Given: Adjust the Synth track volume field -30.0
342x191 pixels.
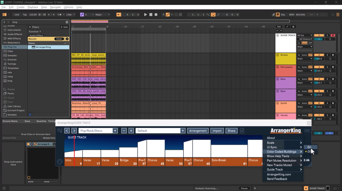Looking at the screenshot, I should (319, 107).
